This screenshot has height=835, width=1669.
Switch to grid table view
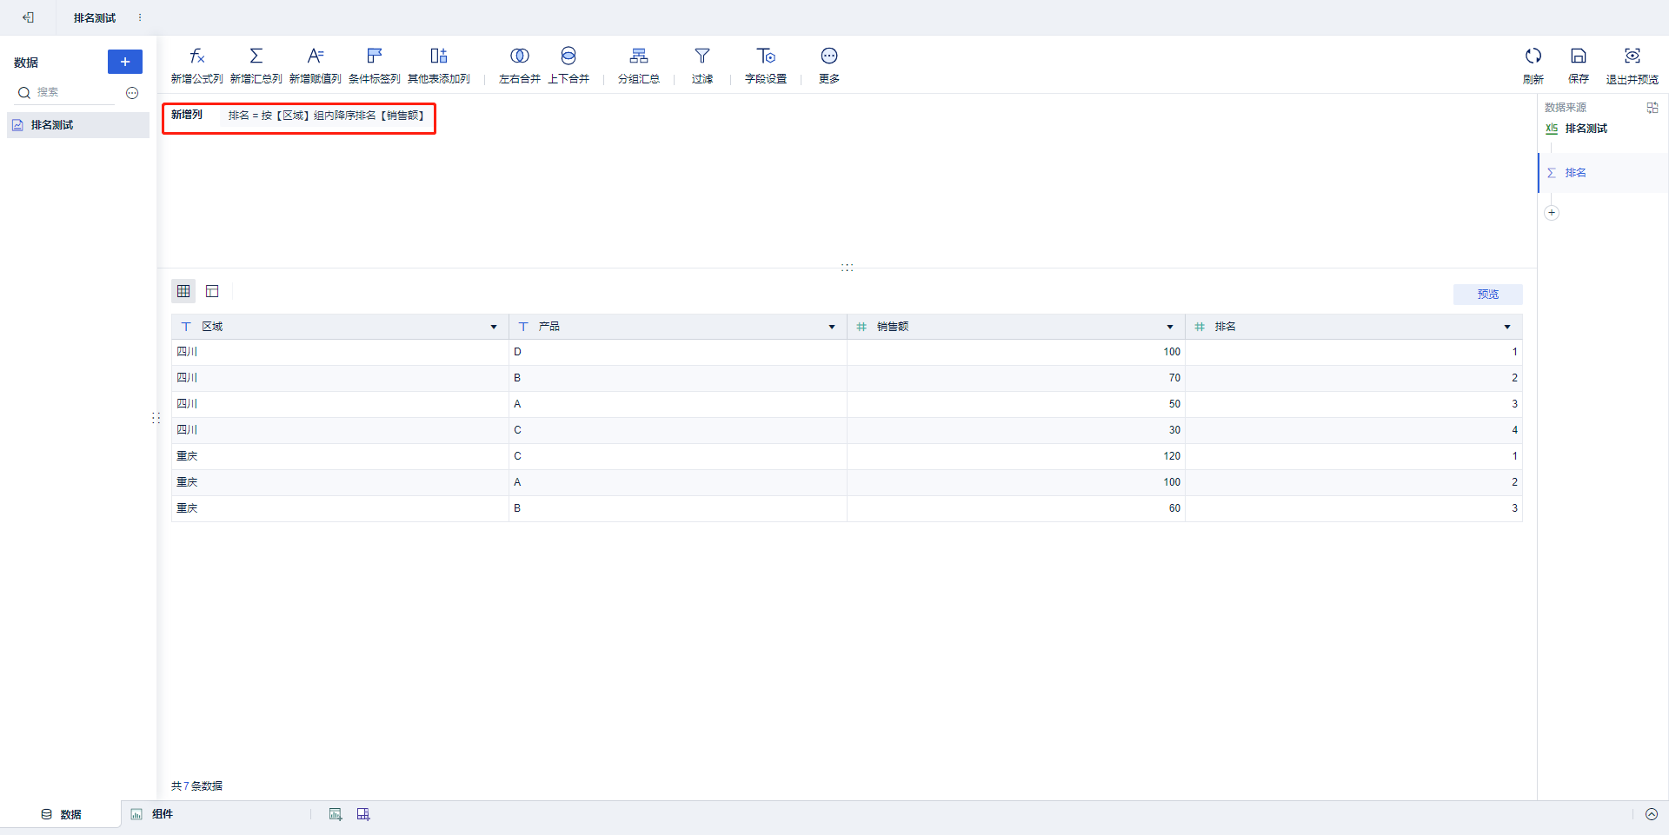coord(183,291)
